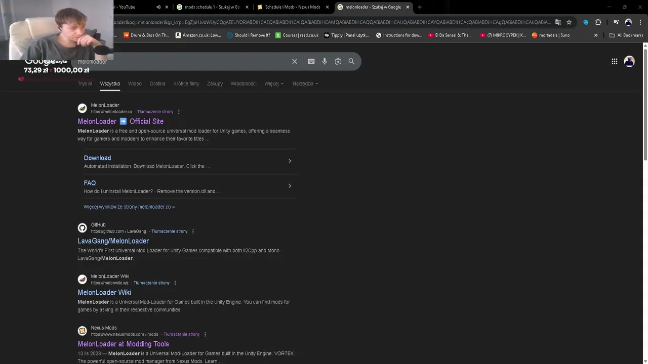Open the Google apps grid
648x364 pixels.
(614, 61)
